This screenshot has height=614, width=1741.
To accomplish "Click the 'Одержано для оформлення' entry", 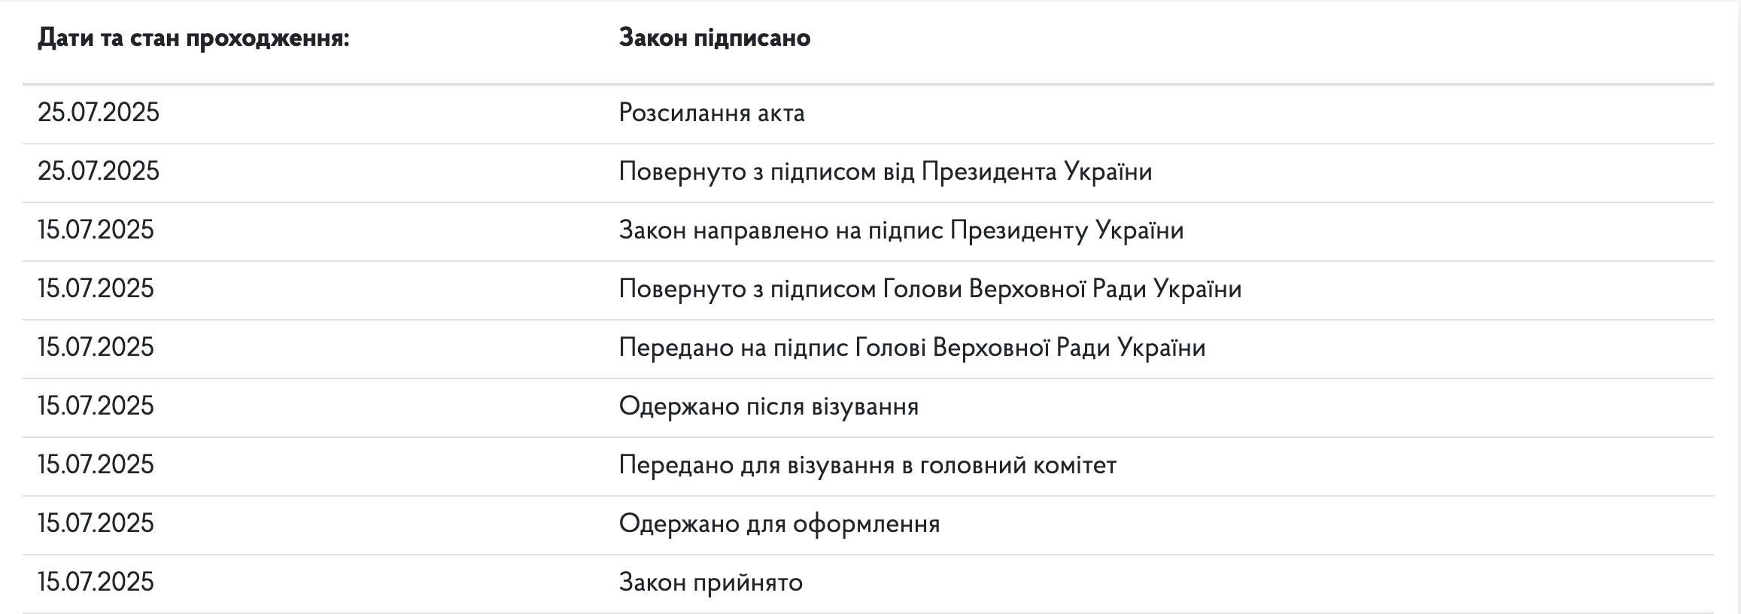I will pyautogui.click(x=779, y=524).
